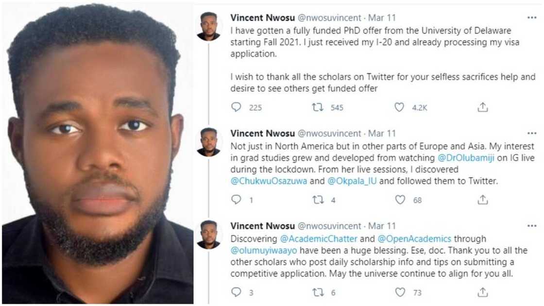The height and width of the screenshot is (306, 544).
Task: Like the tweet with 73 likes
Action: (x=400, y=292)
